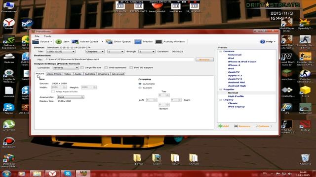Select the Custom cropping radio button
Screen dimensions: 316x177
[140, 88]
